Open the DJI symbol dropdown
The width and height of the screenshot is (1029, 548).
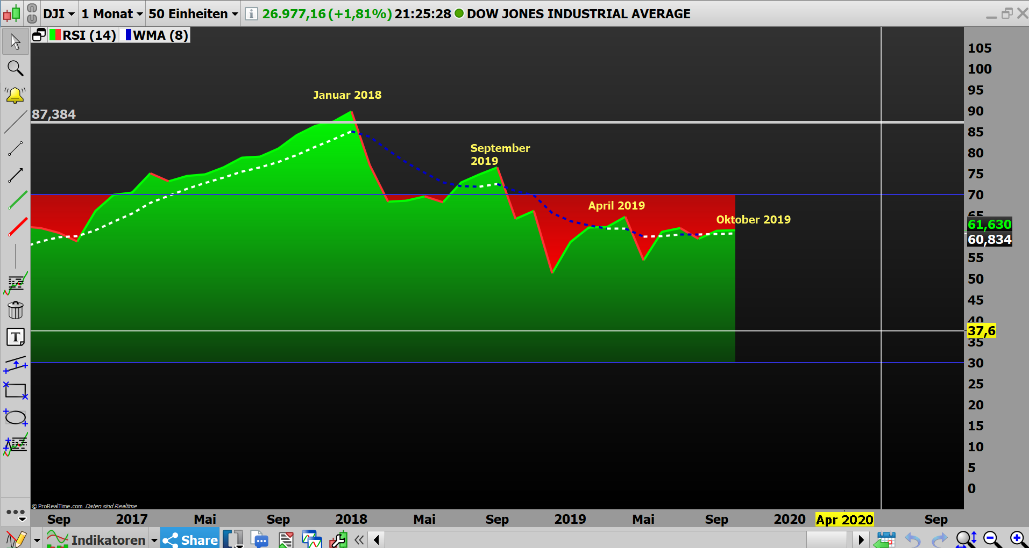[x=58, y=13]
